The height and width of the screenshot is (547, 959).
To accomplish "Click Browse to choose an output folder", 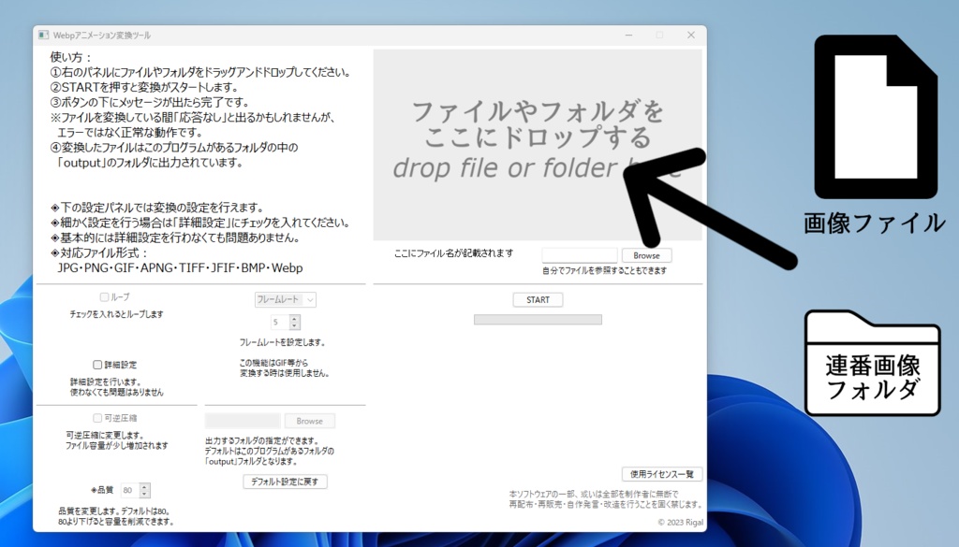I will tap(309, 420).
